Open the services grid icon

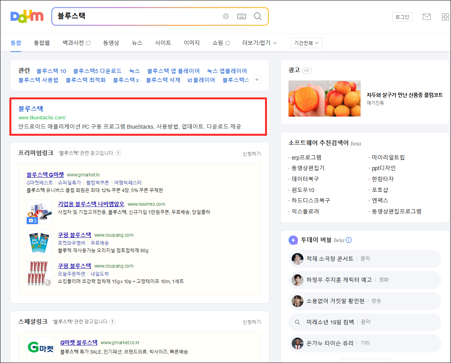tap(445, 17)
